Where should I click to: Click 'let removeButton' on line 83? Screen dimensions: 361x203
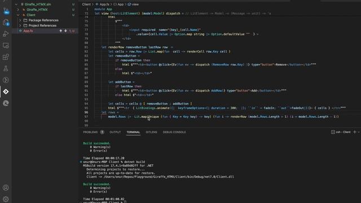[122, 56]
